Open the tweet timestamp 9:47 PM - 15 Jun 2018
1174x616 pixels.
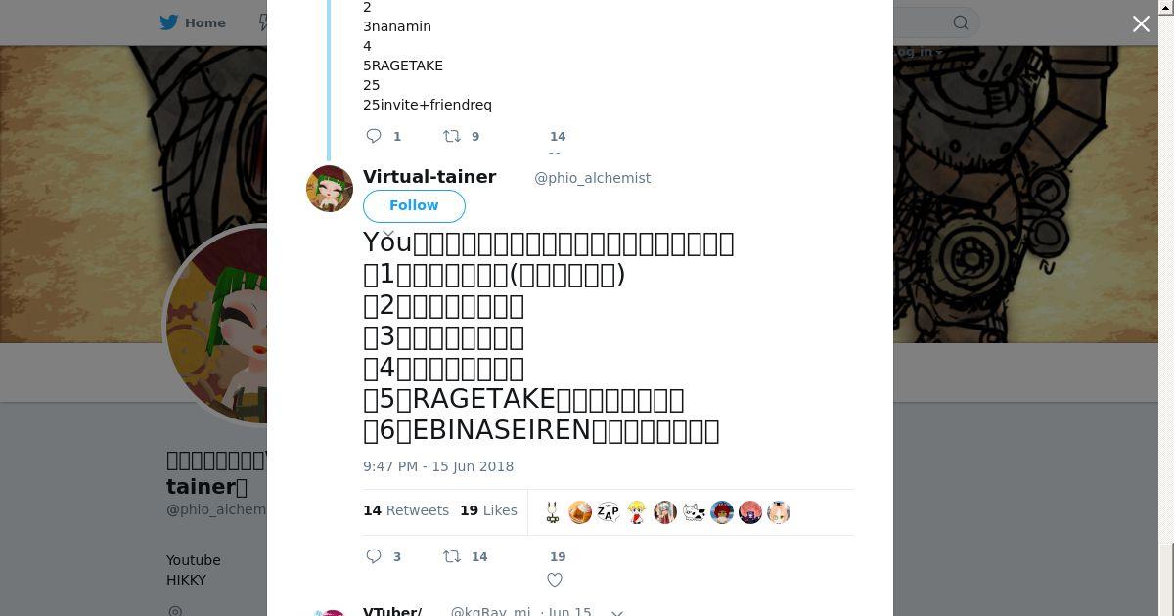click(438, 466)
